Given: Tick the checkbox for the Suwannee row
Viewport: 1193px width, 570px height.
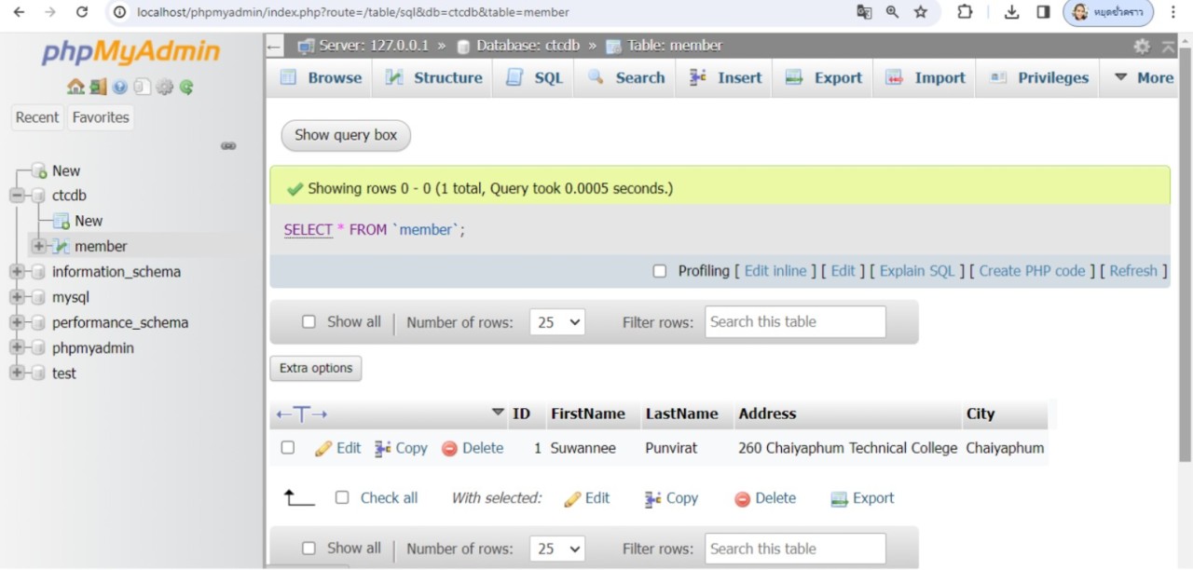Looking at the screenshot, I should [x=288, y=448].
